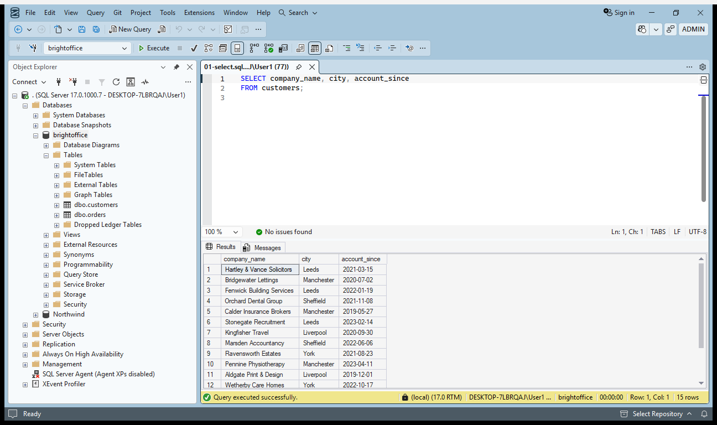This screenshot has width=717, height=425.
Task: Click the Execute button
Action: click(x=153, y=48)
